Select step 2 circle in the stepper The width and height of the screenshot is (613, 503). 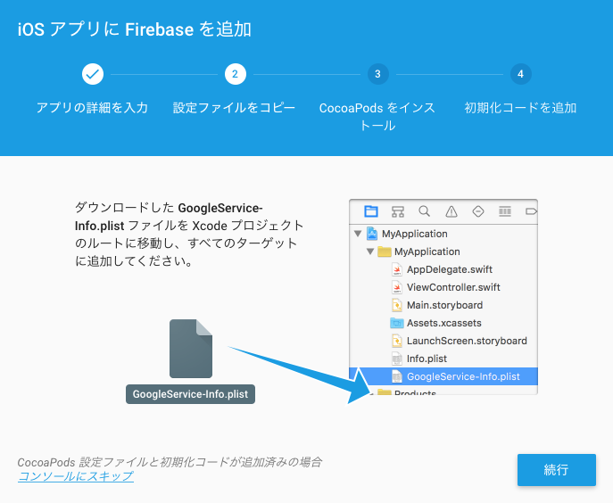(236, 74)
